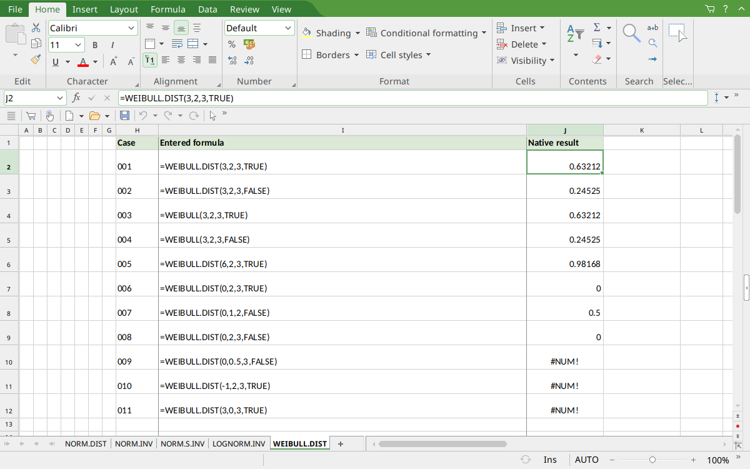750x469 pixels.
Task: Click the Merge cells icon
Action: click(x=193, y=44)
